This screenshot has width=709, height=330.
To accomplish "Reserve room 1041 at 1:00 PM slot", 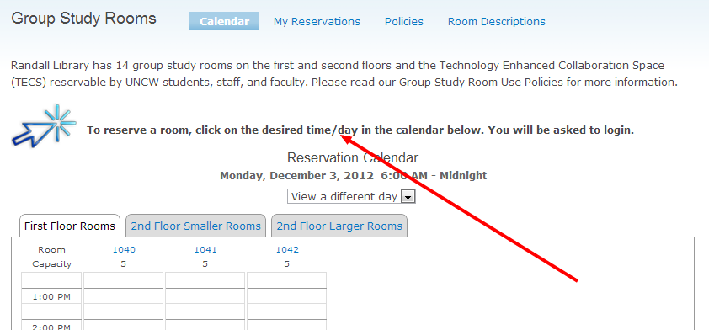I will [205, 296].
